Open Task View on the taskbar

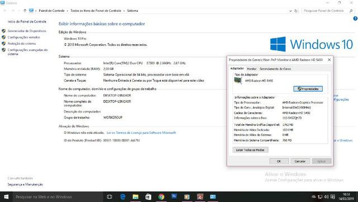110,197
